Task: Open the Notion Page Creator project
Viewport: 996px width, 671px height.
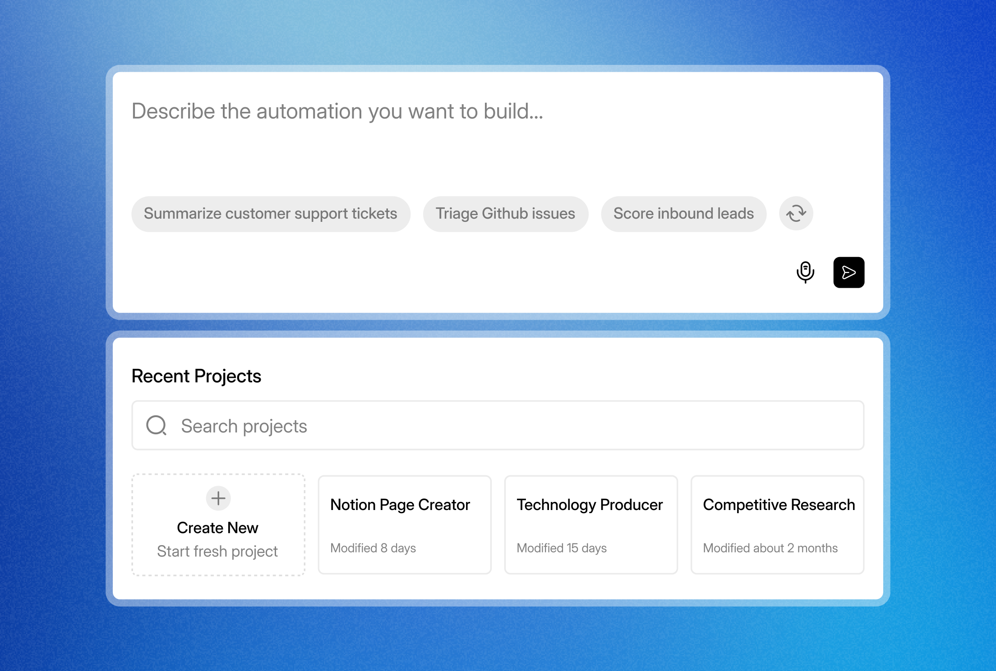Action: 404,524
